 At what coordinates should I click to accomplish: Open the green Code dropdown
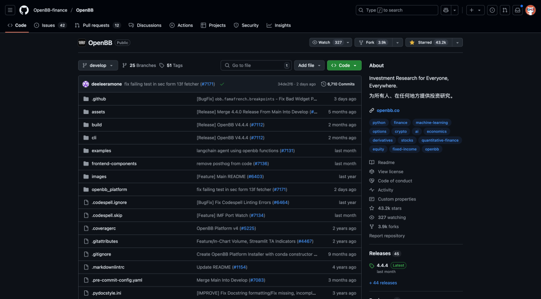(x=344, y=65)
